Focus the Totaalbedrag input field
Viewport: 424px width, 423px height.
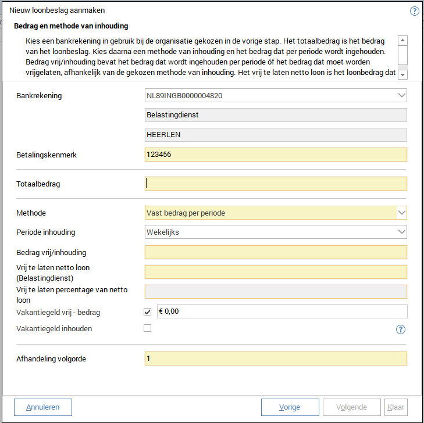[x=275, y=184]
